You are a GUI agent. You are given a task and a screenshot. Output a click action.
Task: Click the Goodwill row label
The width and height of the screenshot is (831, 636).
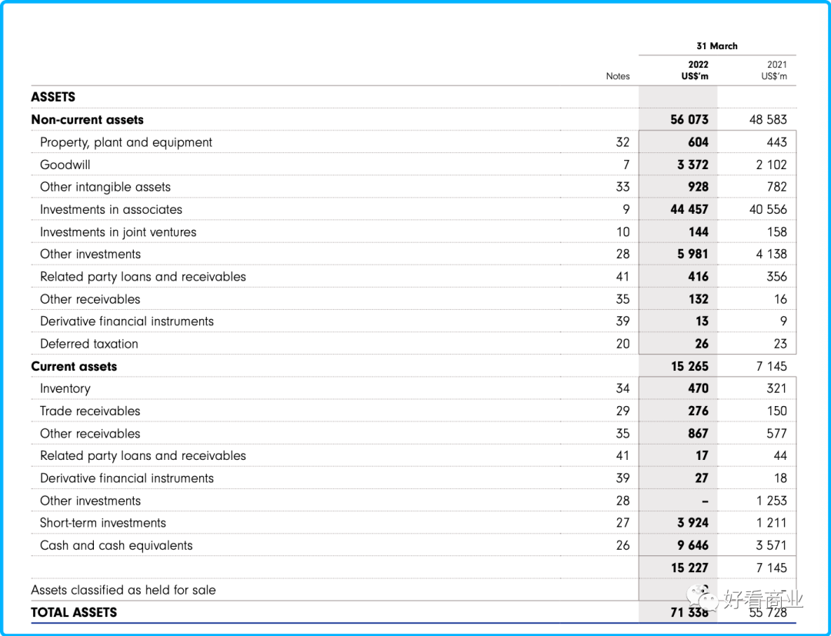click(x=65, y=165)
